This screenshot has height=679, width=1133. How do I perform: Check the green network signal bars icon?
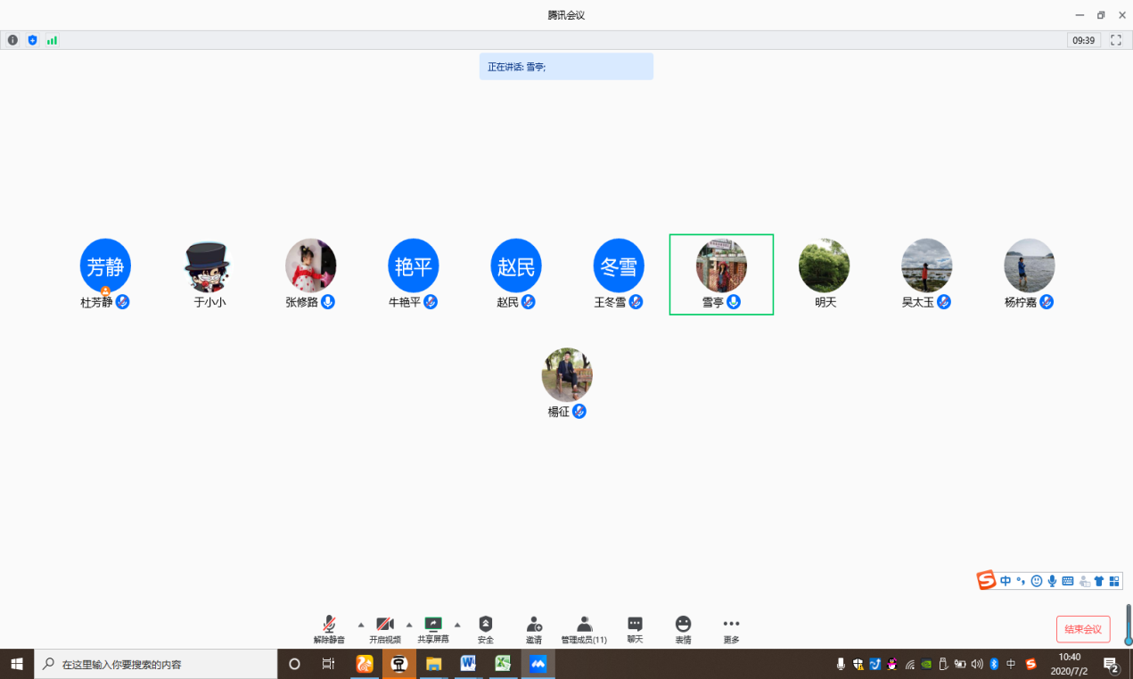[x=52, y=40]
